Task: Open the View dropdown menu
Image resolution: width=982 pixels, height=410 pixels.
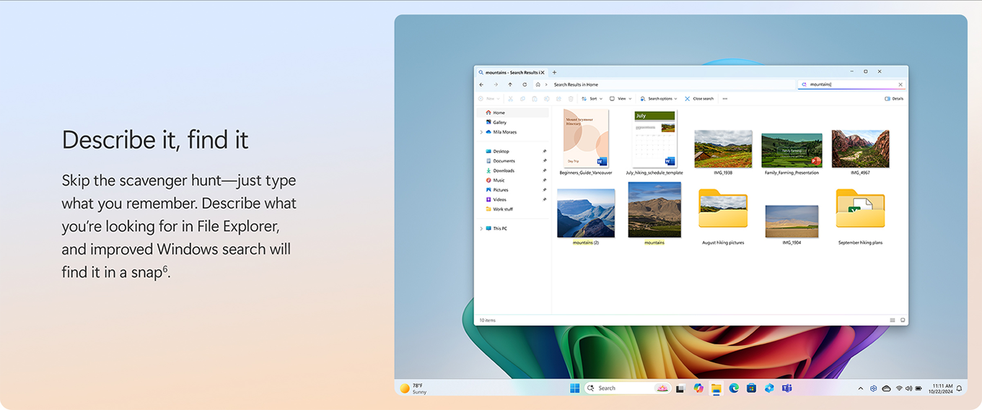Action: [620, 99]
